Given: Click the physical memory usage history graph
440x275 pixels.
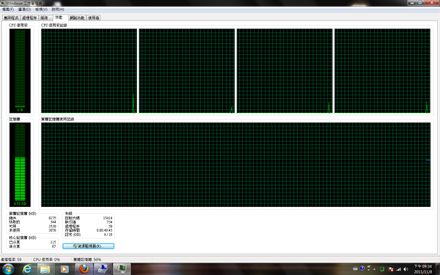Looking at the screenshot, I should tap(236, 165).
